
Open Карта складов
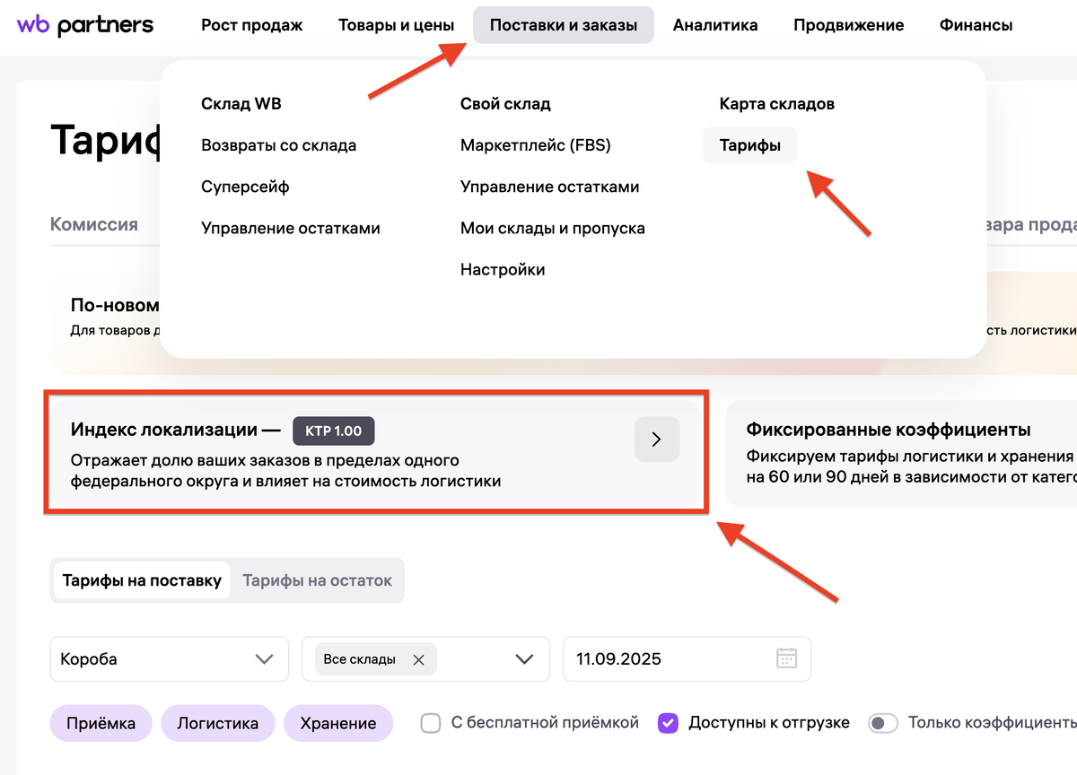[775, 103]
